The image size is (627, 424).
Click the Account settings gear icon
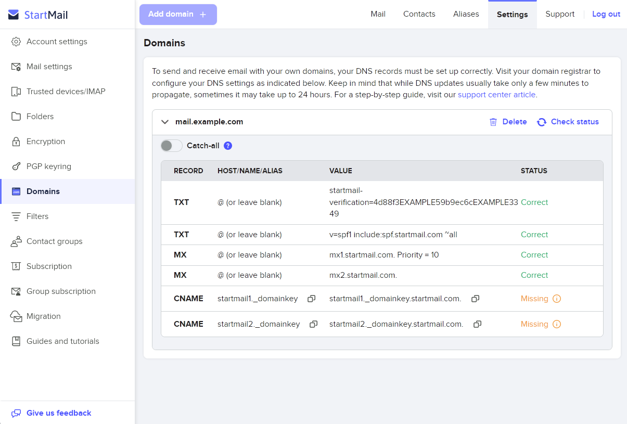point(16,42)
